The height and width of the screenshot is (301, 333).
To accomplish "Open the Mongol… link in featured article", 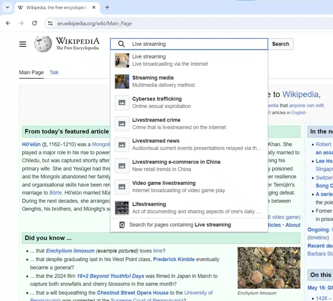I will coord(101,144).
